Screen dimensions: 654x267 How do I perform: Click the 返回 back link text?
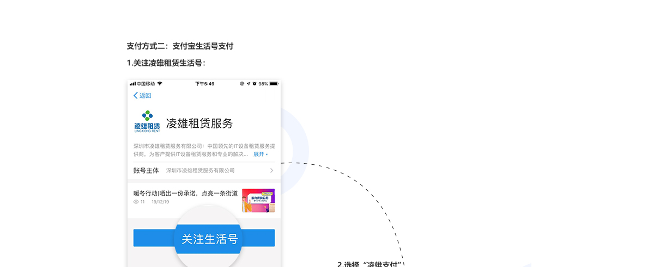tap(145, 96)
